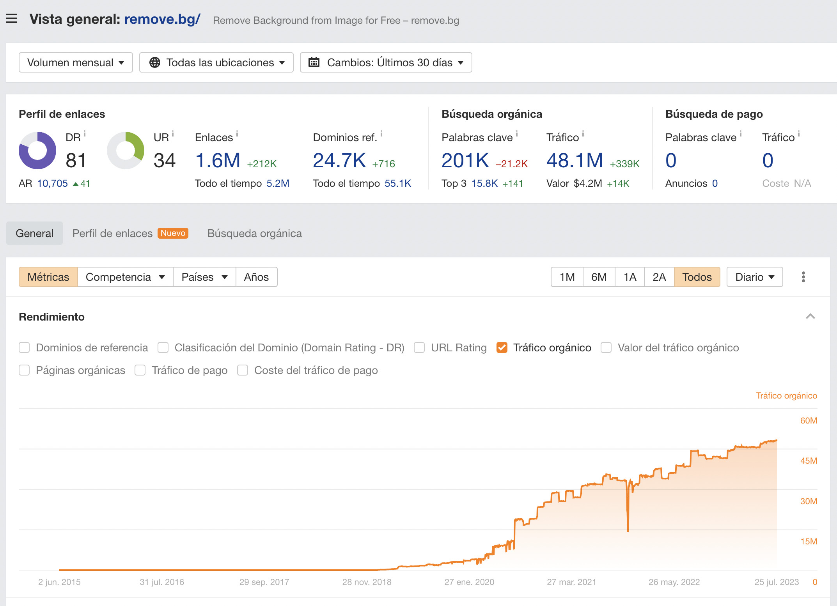837x606 pixels.
Task: Open the hamburger navigation menu
Action: (12, 18)
